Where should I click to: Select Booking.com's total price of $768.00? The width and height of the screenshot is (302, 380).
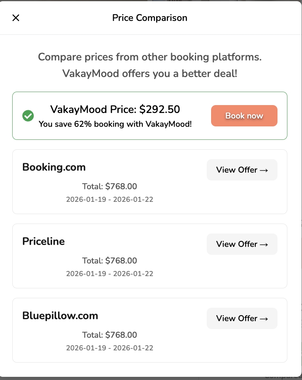click(109, 186)
